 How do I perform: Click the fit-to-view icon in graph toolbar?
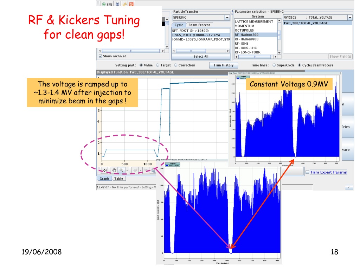[105, 171]
